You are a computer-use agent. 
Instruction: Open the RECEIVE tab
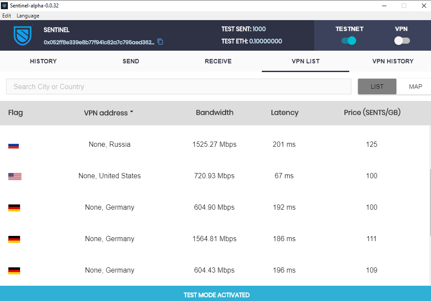pos(218,61)
